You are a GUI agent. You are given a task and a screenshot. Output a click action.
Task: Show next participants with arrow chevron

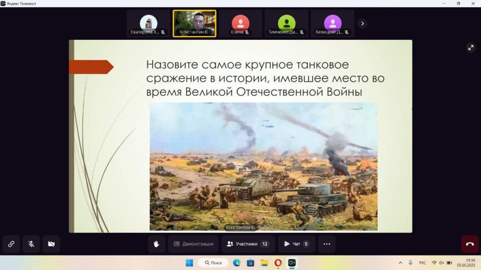click(x=362, y=23)
